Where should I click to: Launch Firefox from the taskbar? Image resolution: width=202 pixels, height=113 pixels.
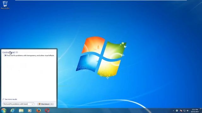tap(39, 110)
